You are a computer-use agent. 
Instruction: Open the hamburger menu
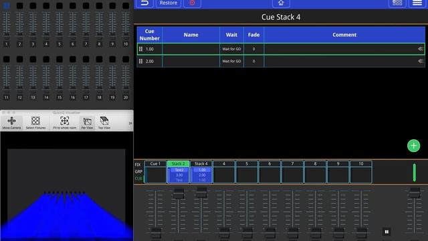(417, 3)
